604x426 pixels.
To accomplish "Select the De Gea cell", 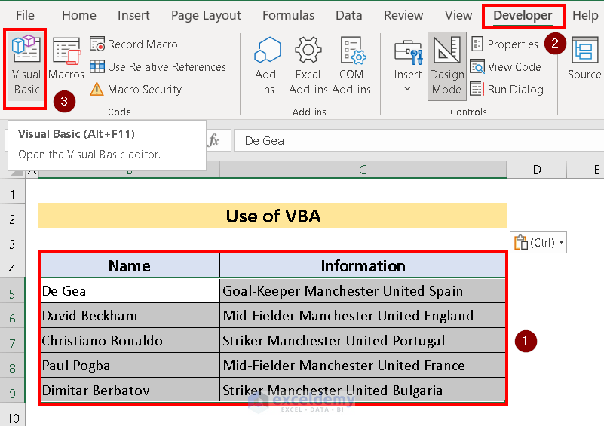I will click(130, 291).
